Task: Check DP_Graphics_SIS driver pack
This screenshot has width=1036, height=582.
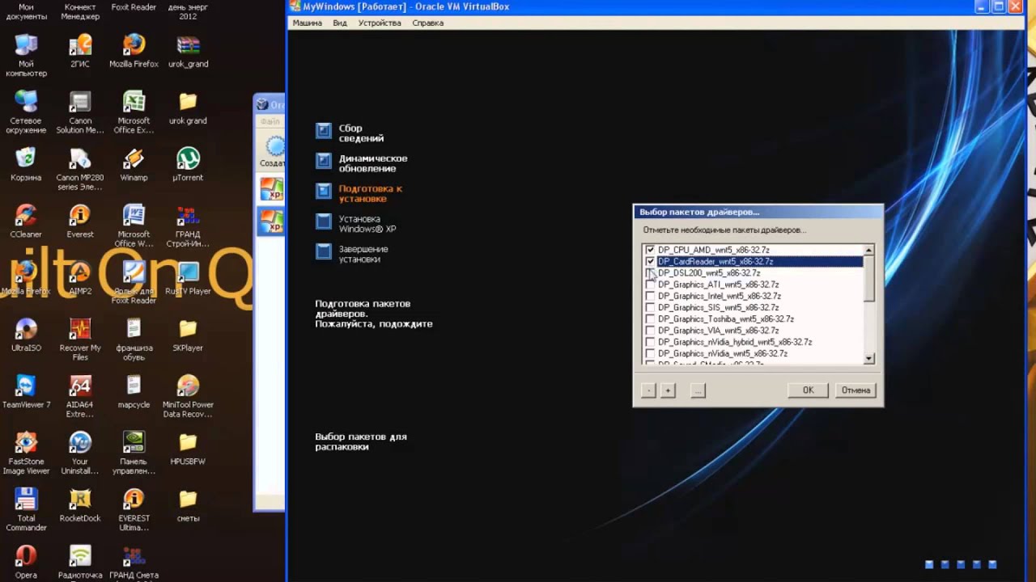Action: tap(650, 307)
